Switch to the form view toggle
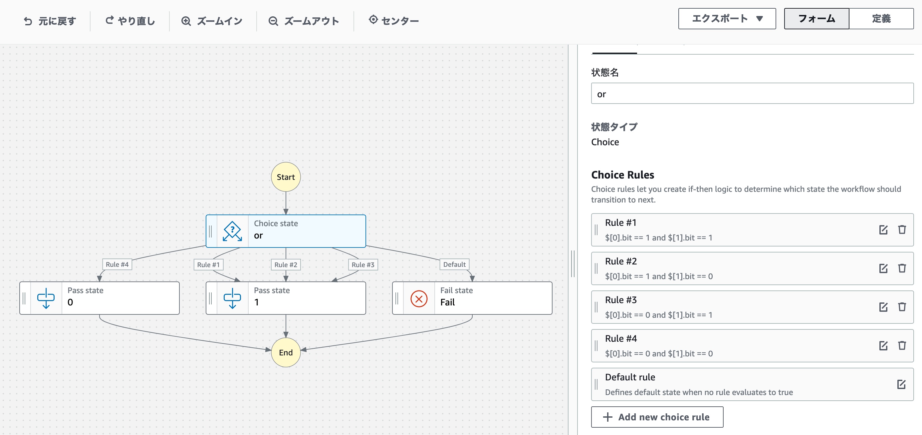The width and height of the screenshot is (922, 435). [x=816, y=19]
